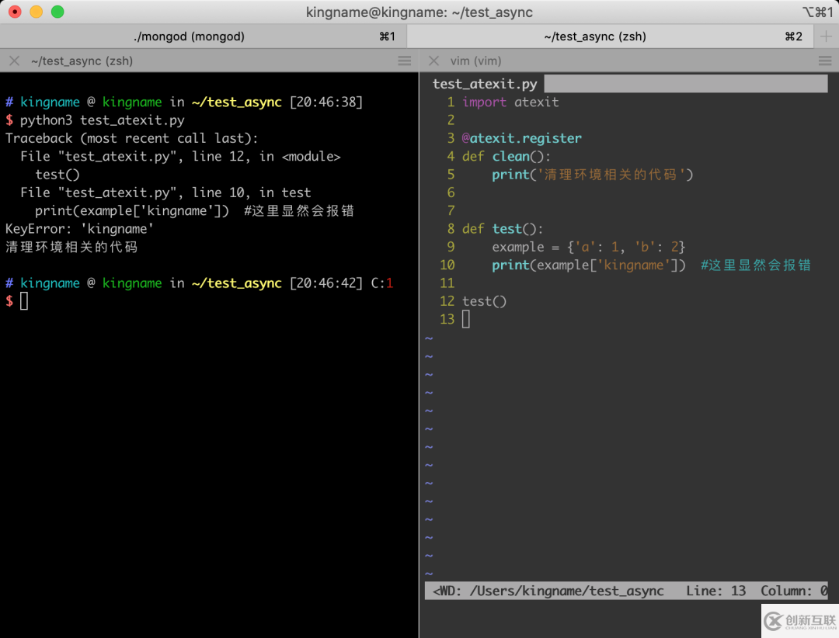Click the import atexit line in vim

pos(510,102)
